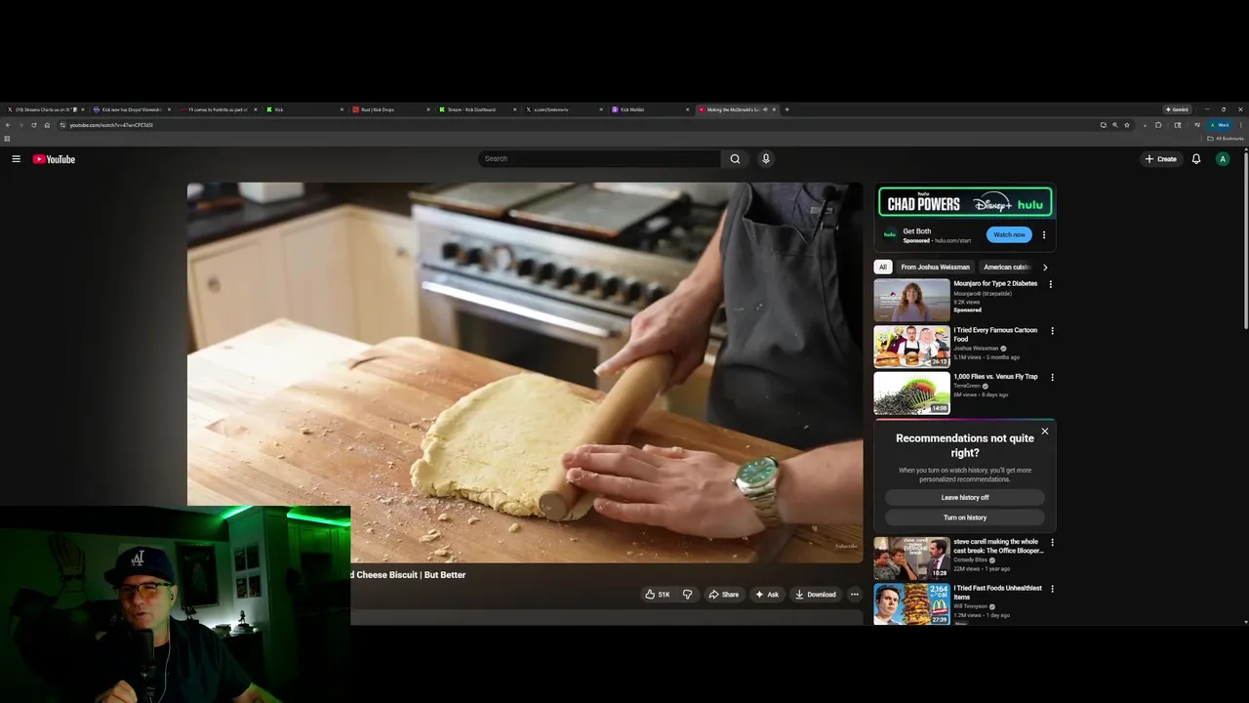Screen dimensions: 1249x703
Task: Open options for I Tried Every Famous Cartoon Food
Action: 1052,331
